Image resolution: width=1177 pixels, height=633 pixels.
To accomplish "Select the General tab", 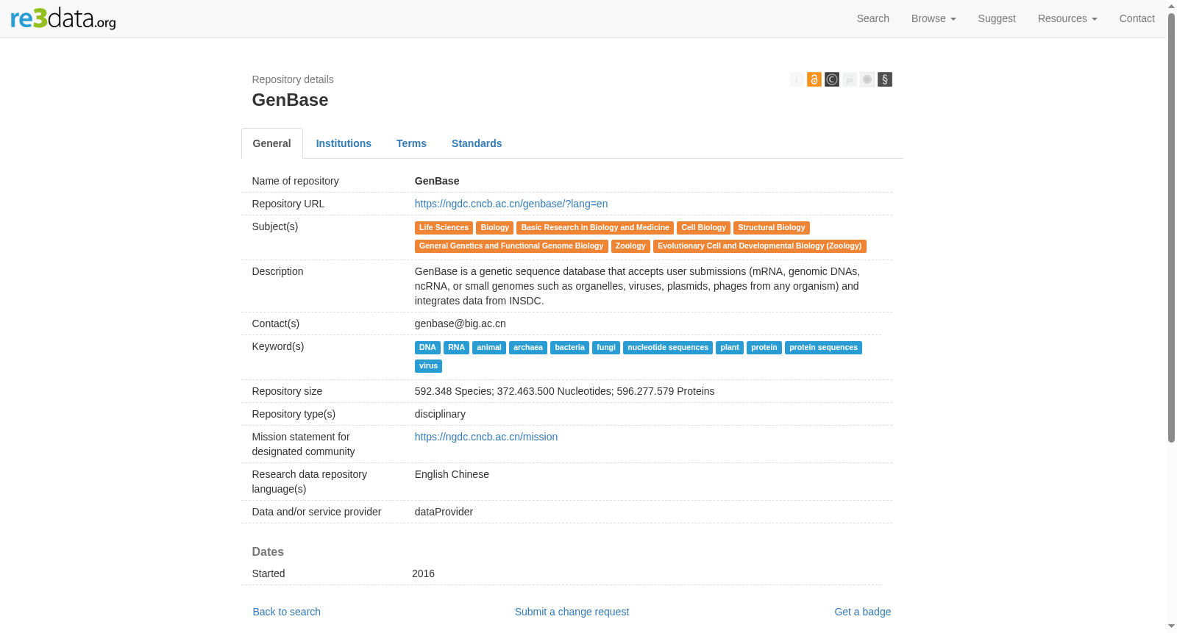I will coord(272,143).
